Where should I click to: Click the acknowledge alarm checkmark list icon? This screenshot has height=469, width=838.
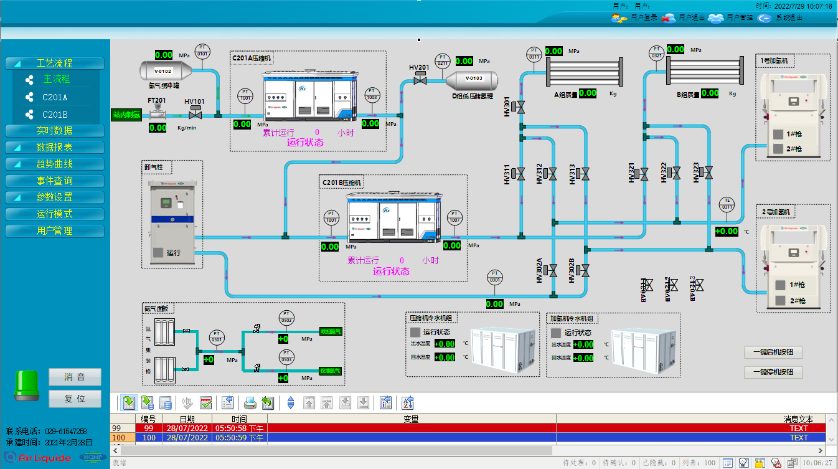[206, 403]
